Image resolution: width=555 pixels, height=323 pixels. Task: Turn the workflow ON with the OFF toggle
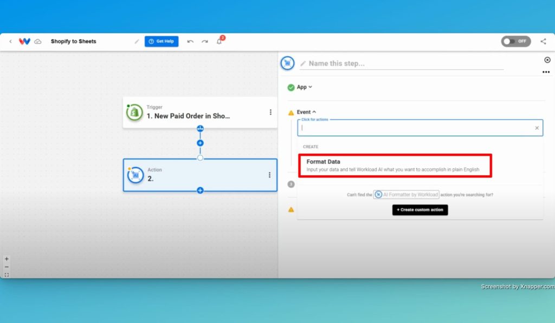(516, 41)
